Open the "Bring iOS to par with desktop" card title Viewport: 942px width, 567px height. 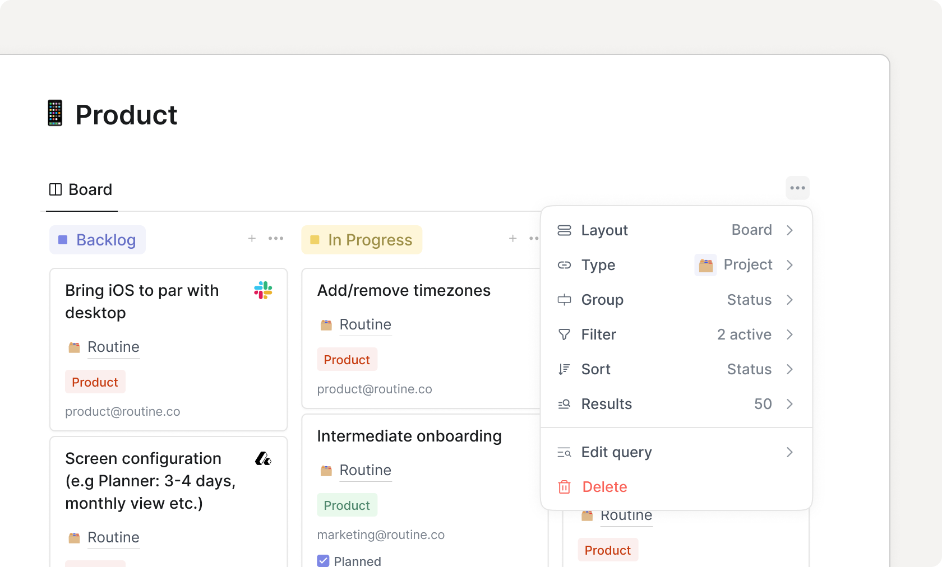[x=142, y=301]
